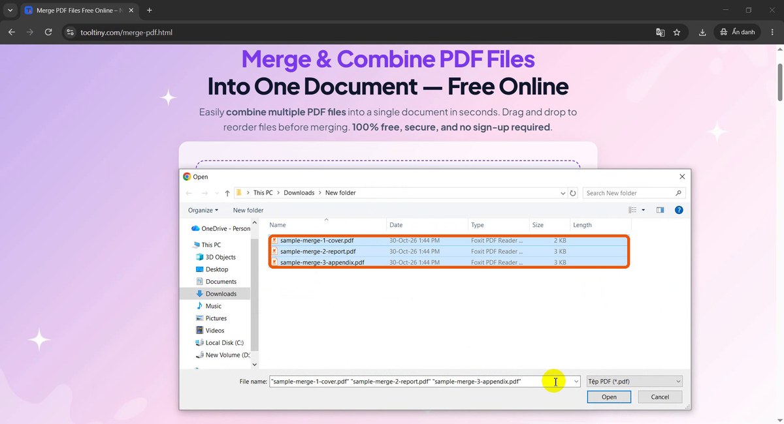Change view with the view layout icon
The width and height of the screenshot is (784, 424).
coord(632,210)
